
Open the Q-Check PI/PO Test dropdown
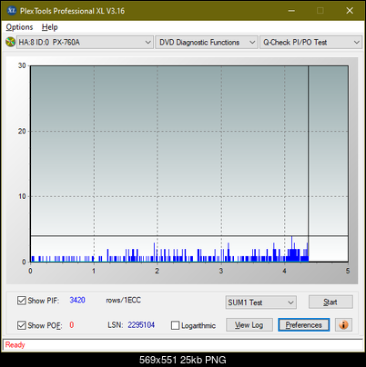[x=310, y=43]
